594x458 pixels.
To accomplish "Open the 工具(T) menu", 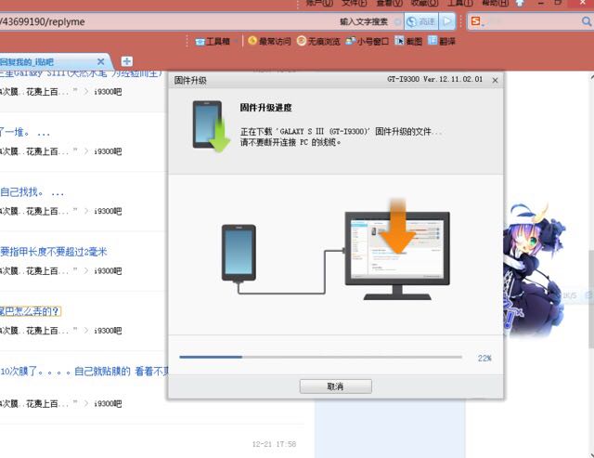I will (460, 3).
